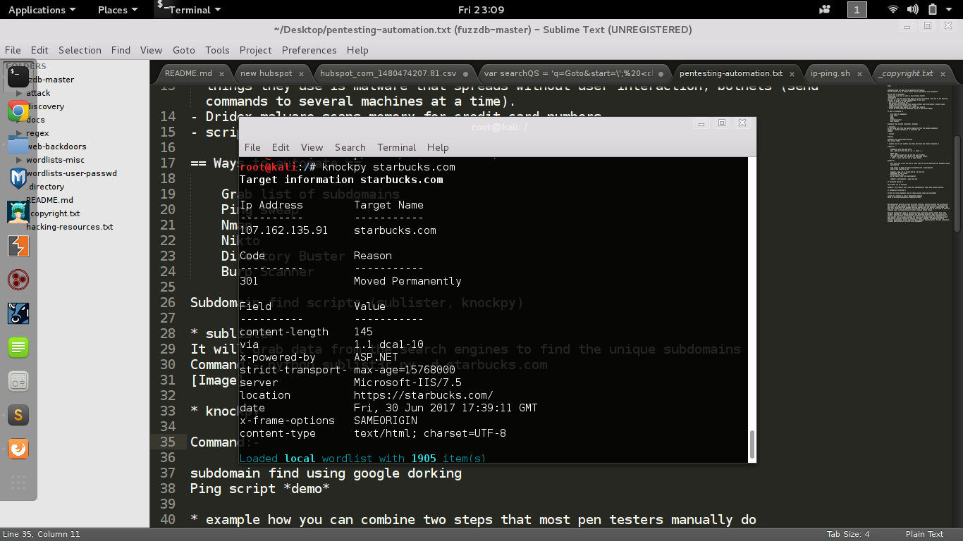Open the volume icon in top bar
Screen dimensions: 963x541
click(x=913, y=10)
